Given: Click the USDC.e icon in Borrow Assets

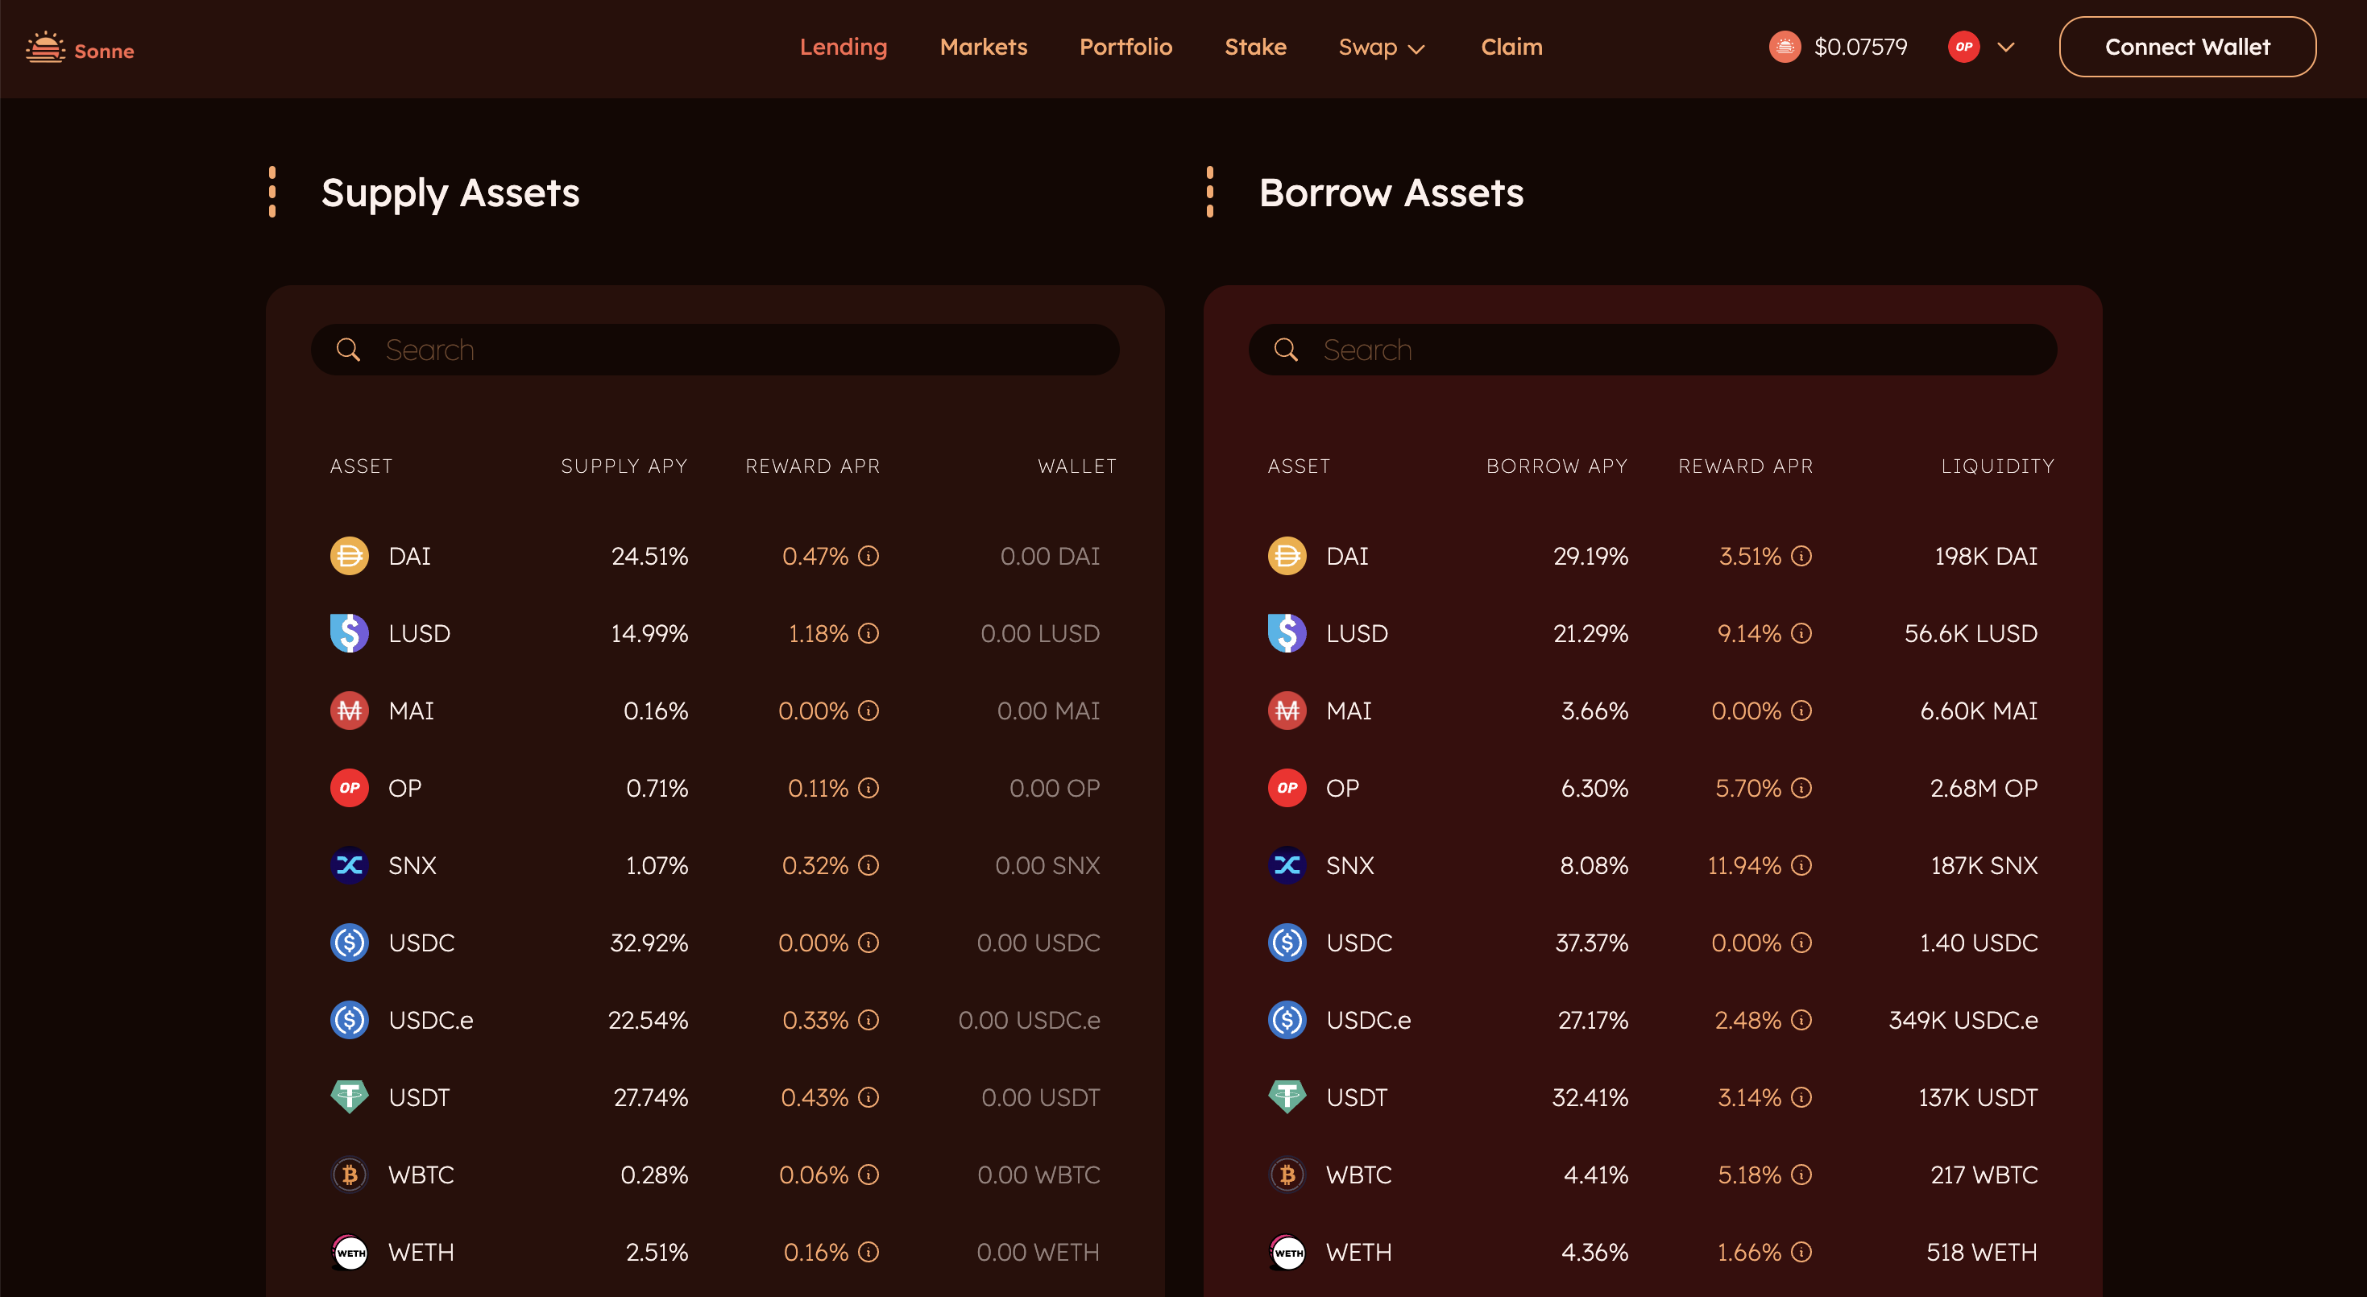Looking at the screenshot, I should [x=1287, y=1020].
